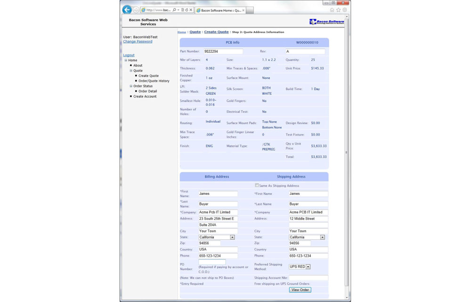Open Create Account in the sidebar

pos(145,96)
